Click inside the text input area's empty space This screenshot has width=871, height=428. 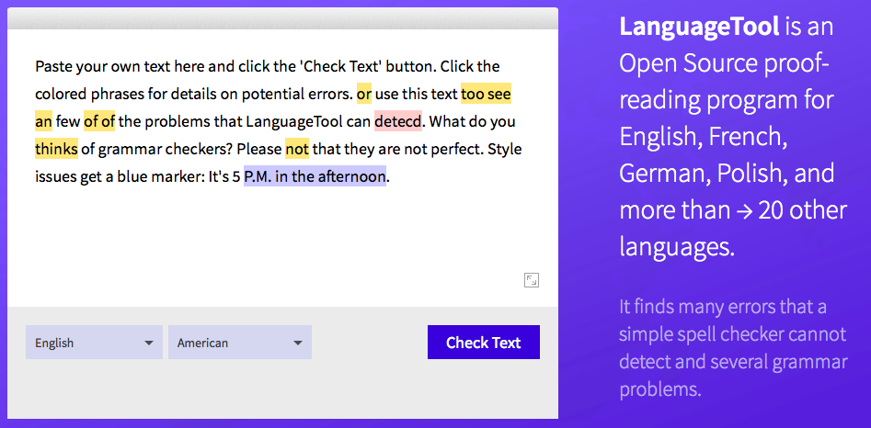coord(278,239)
